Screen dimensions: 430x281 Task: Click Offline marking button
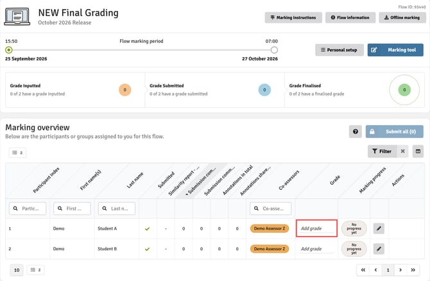[402, 17]
